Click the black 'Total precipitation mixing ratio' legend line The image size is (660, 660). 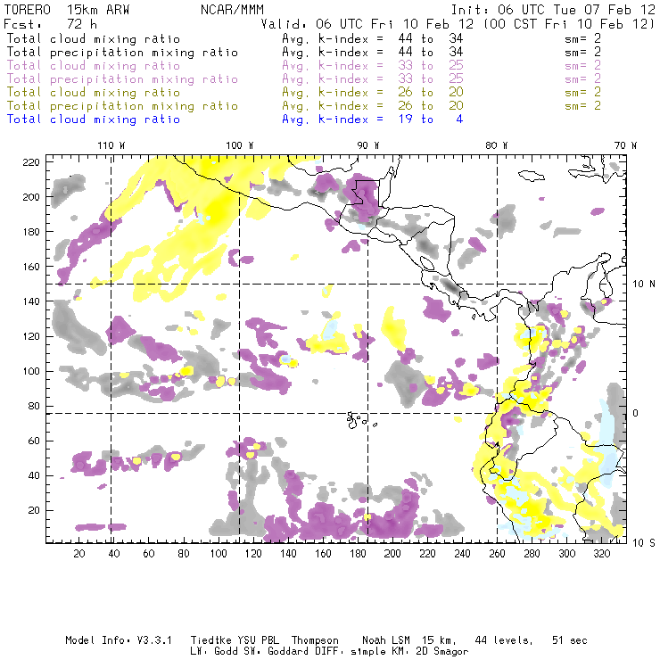click(x=122, y=53)
